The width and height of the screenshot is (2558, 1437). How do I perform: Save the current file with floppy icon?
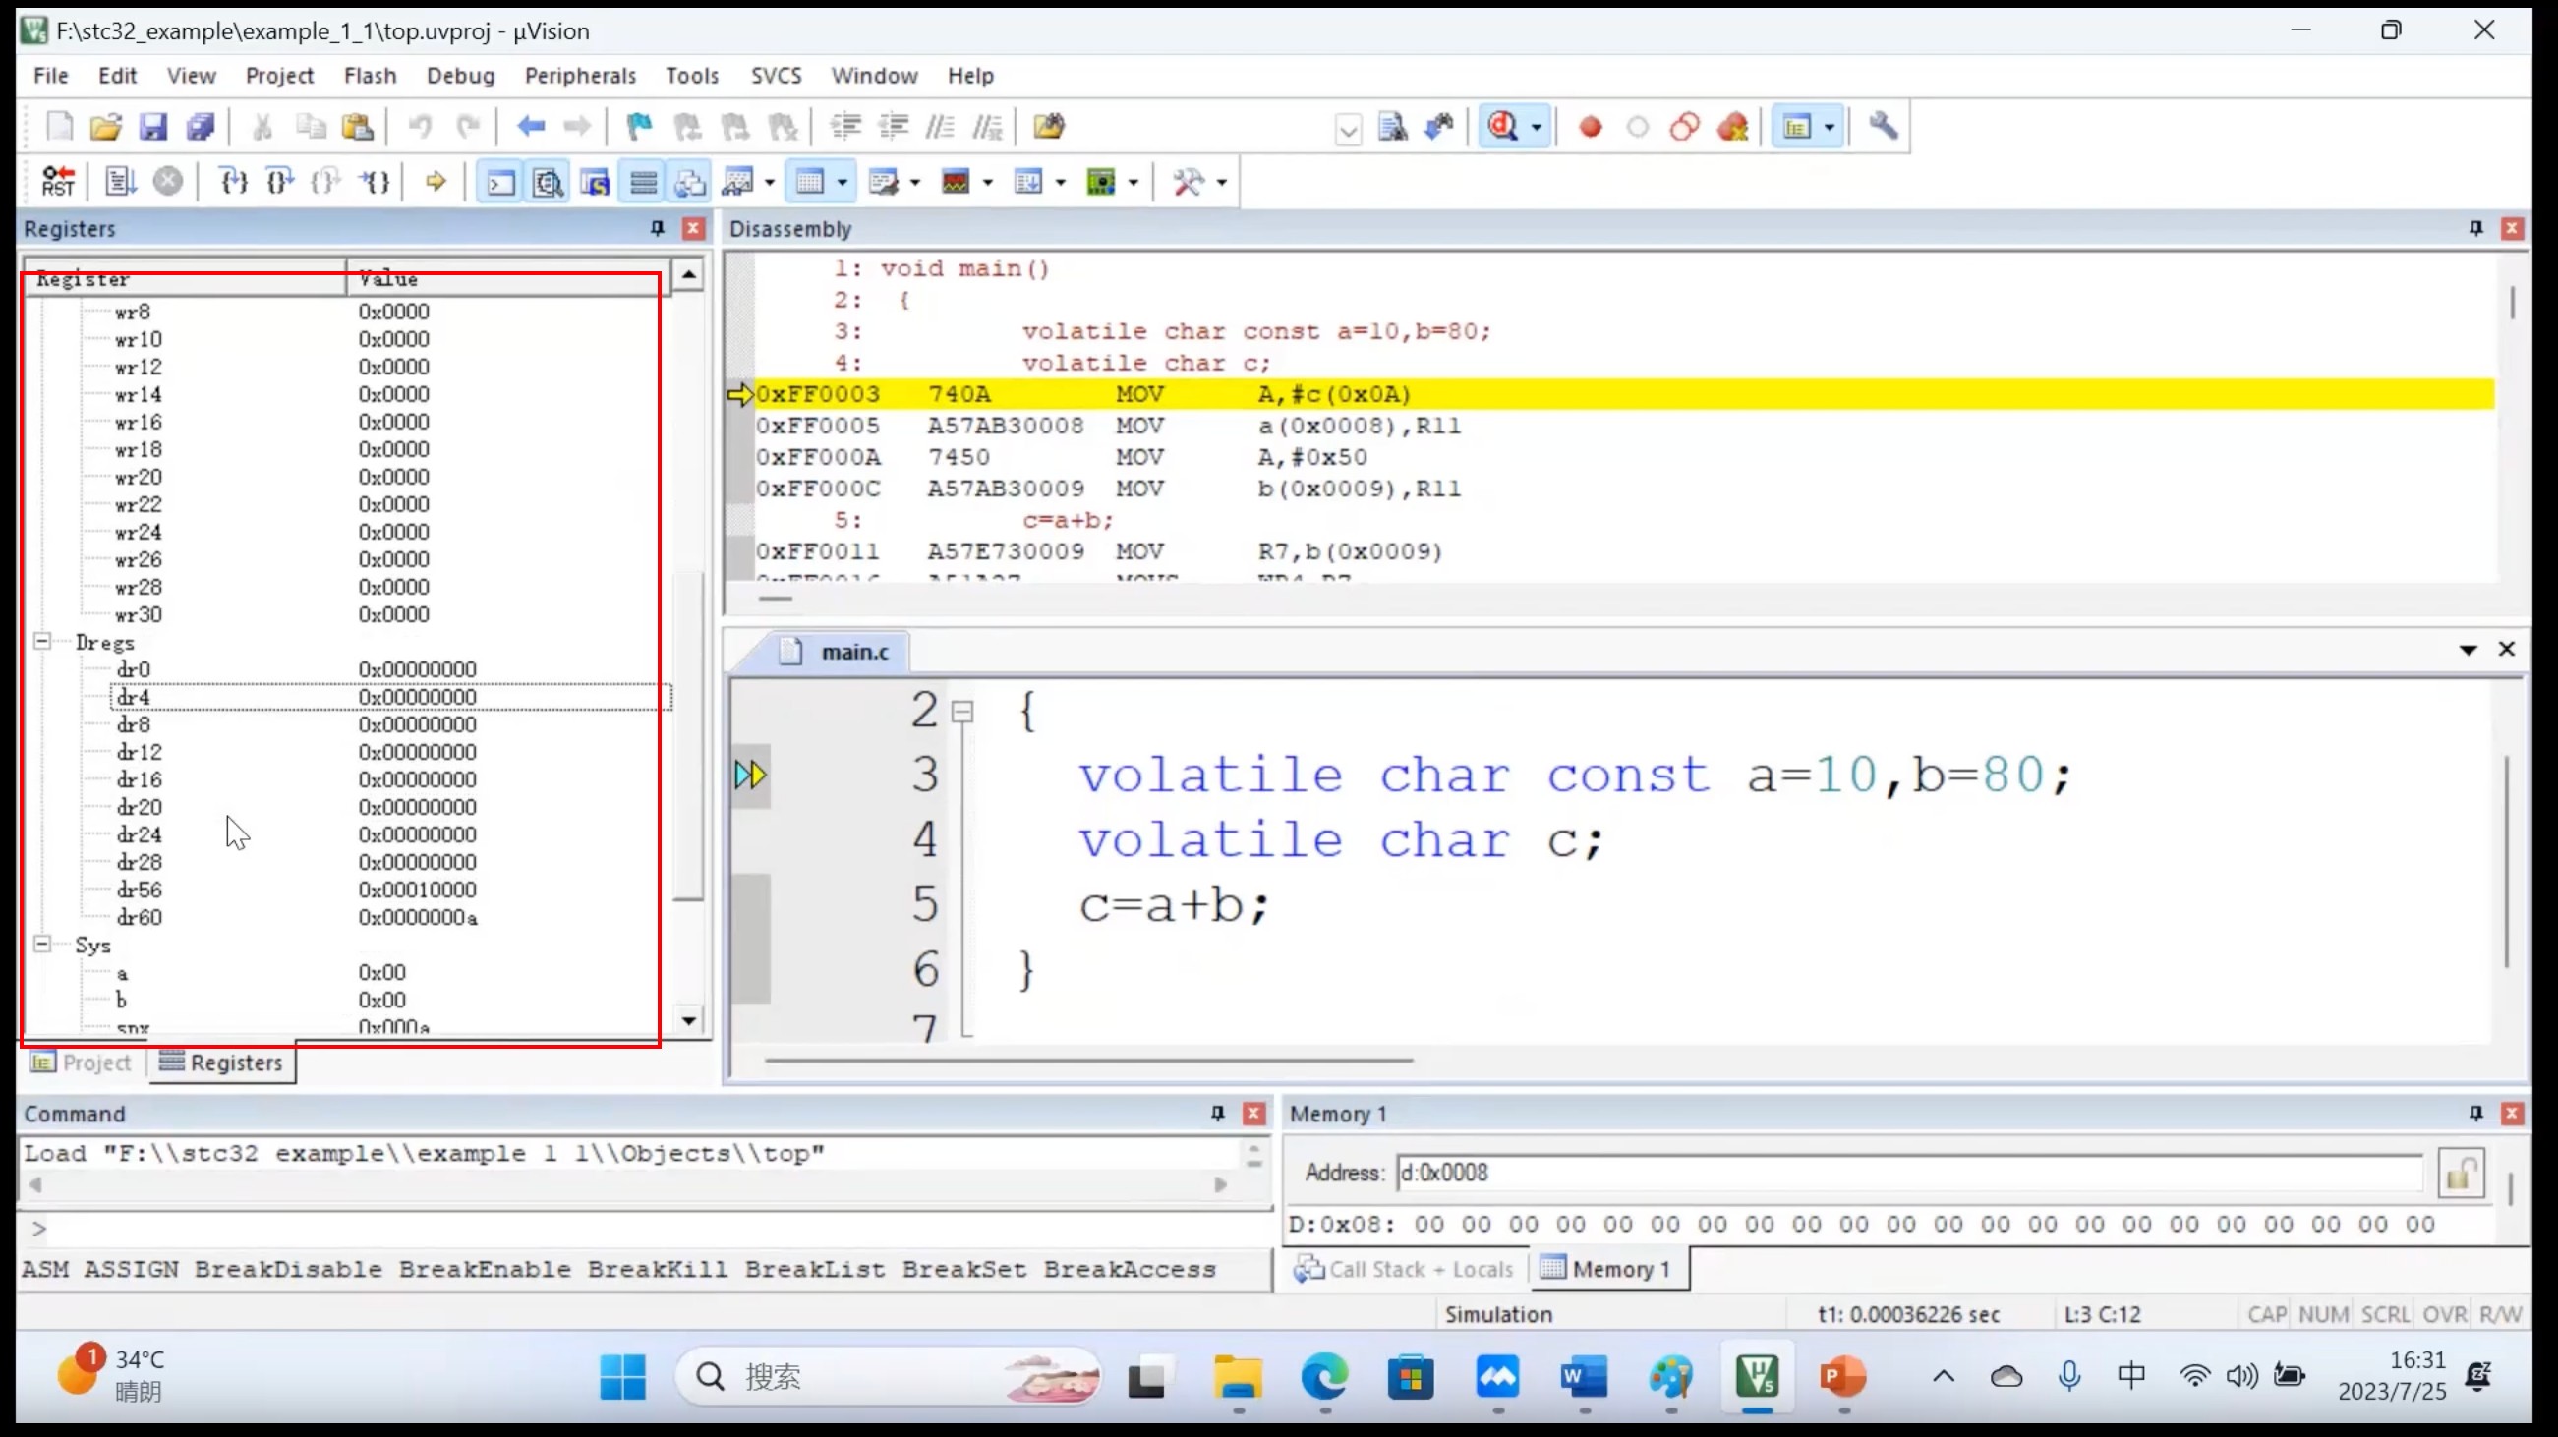pos(152,127)
